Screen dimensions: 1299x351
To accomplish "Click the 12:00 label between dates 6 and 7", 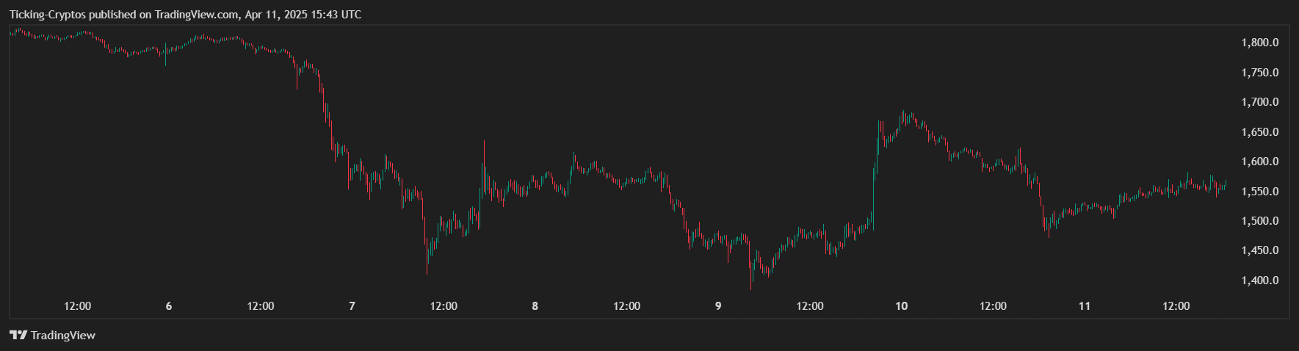I will click(261, 306).
